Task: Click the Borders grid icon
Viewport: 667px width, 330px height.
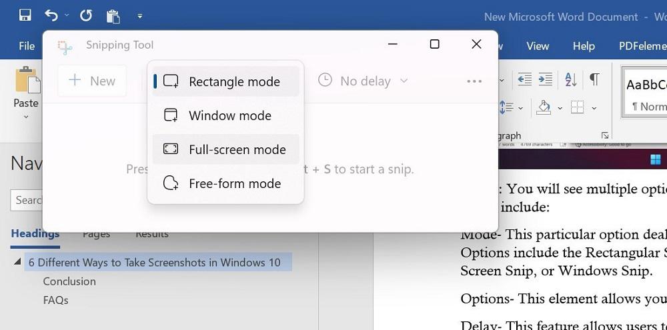Action: (x=578, y=107)
